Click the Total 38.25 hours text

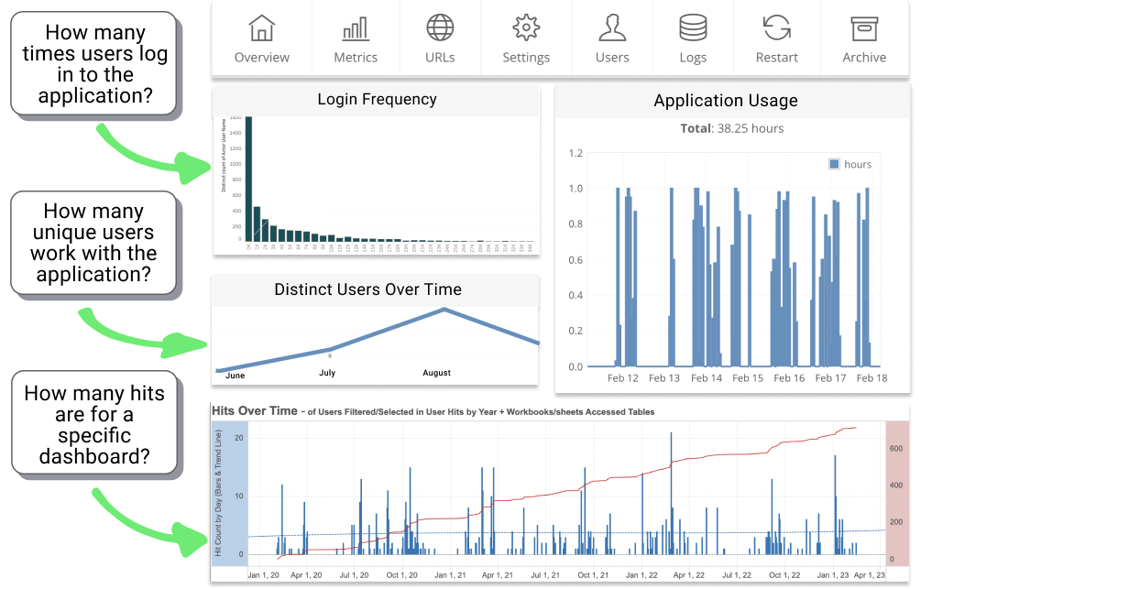(x=732, y=128)
